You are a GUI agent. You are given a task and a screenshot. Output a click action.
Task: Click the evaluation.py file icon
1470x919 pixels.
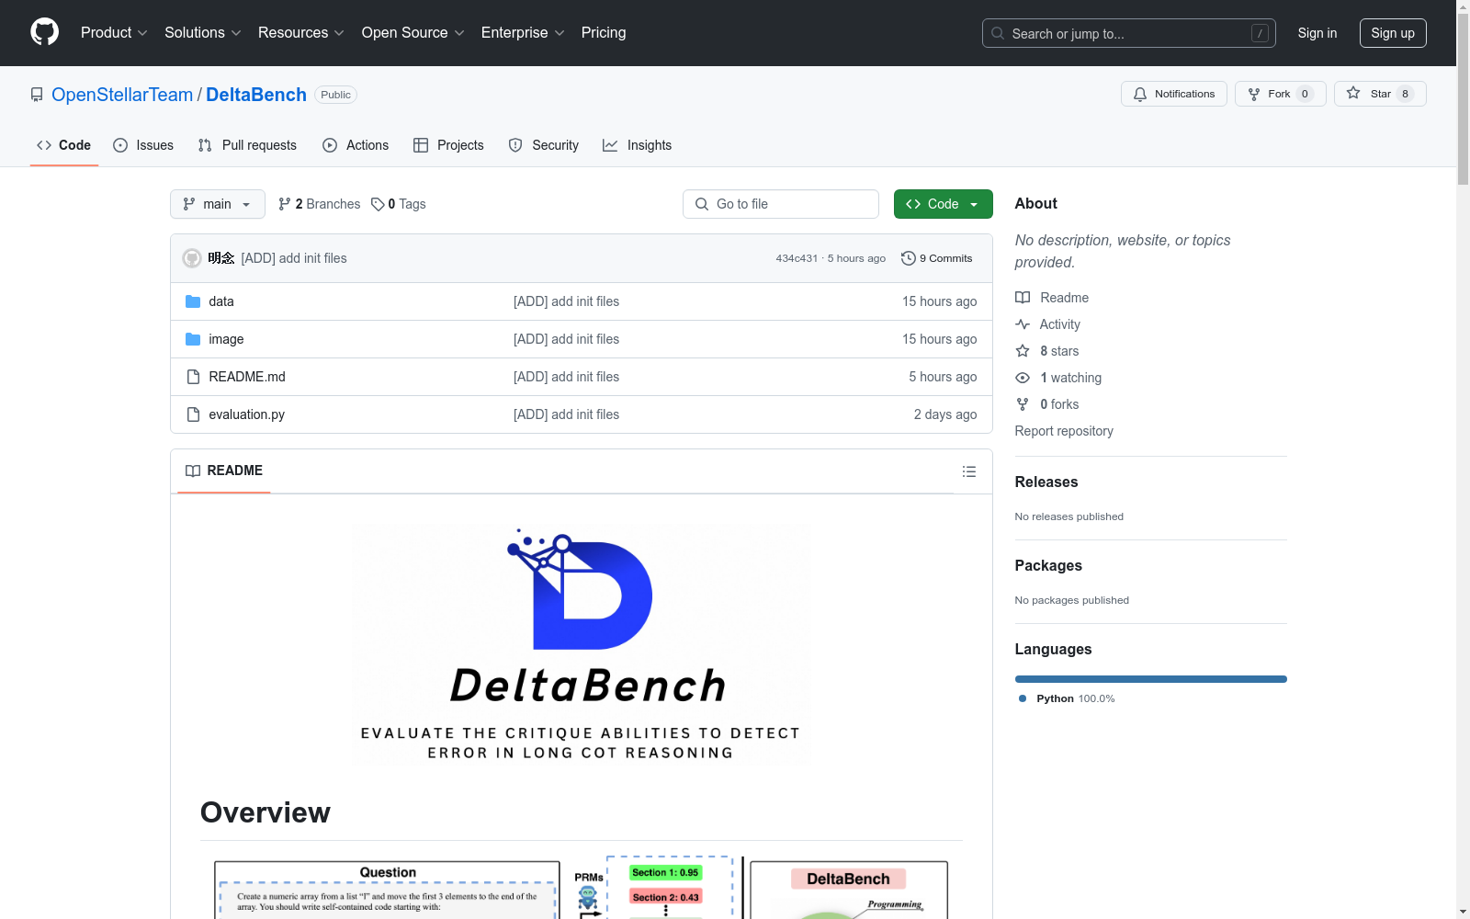193,414
